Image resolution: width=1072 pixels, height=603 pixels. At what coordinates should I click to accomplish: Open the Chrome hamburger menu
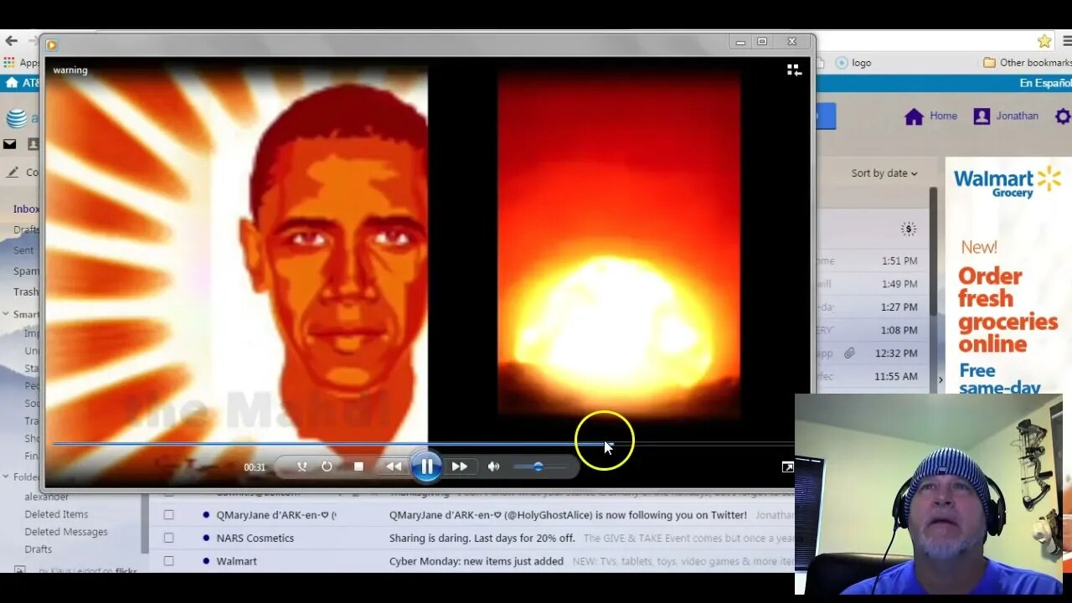click(x=1067, y=41)
